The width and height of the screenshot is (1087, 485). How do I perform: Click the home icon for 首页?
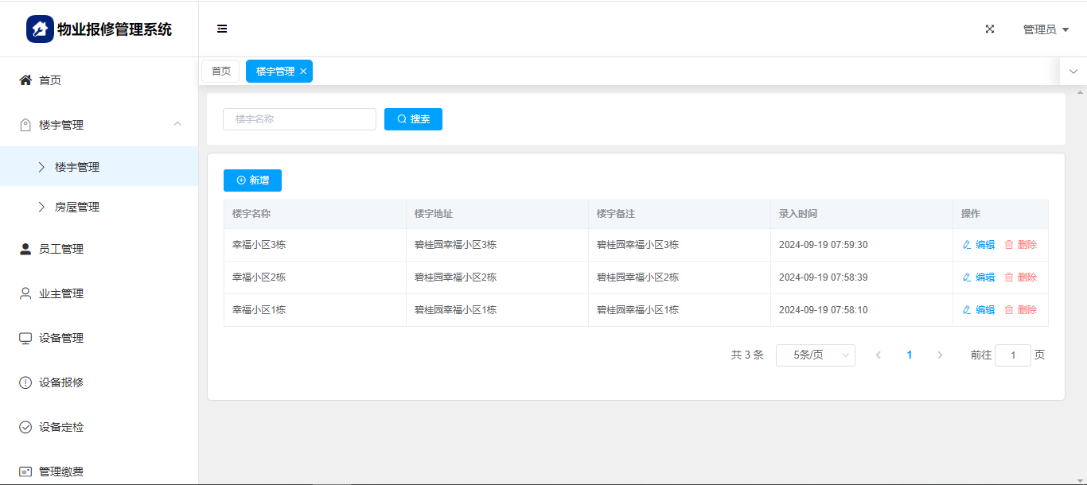coord(25,80)
